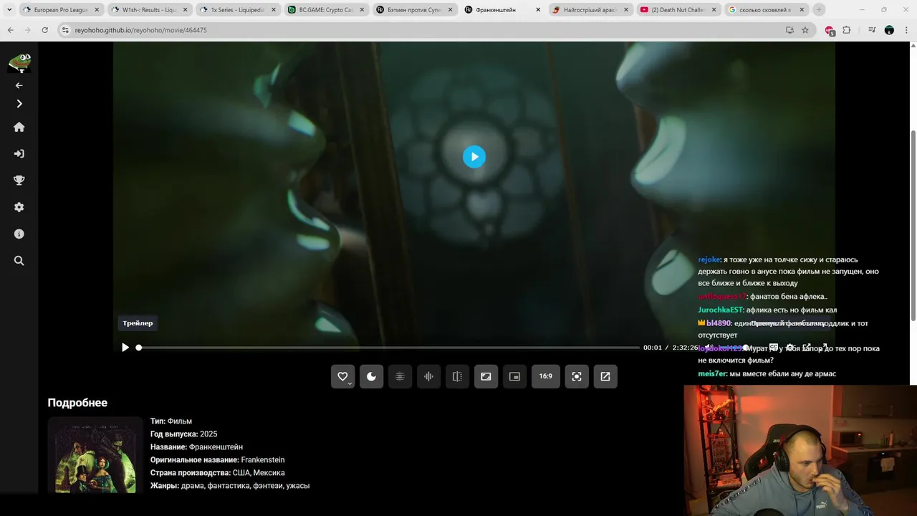This screenshot has height=516, width=917.
Task: Open the Chrome three-dot menu
Action: click(x=906, y=30)
